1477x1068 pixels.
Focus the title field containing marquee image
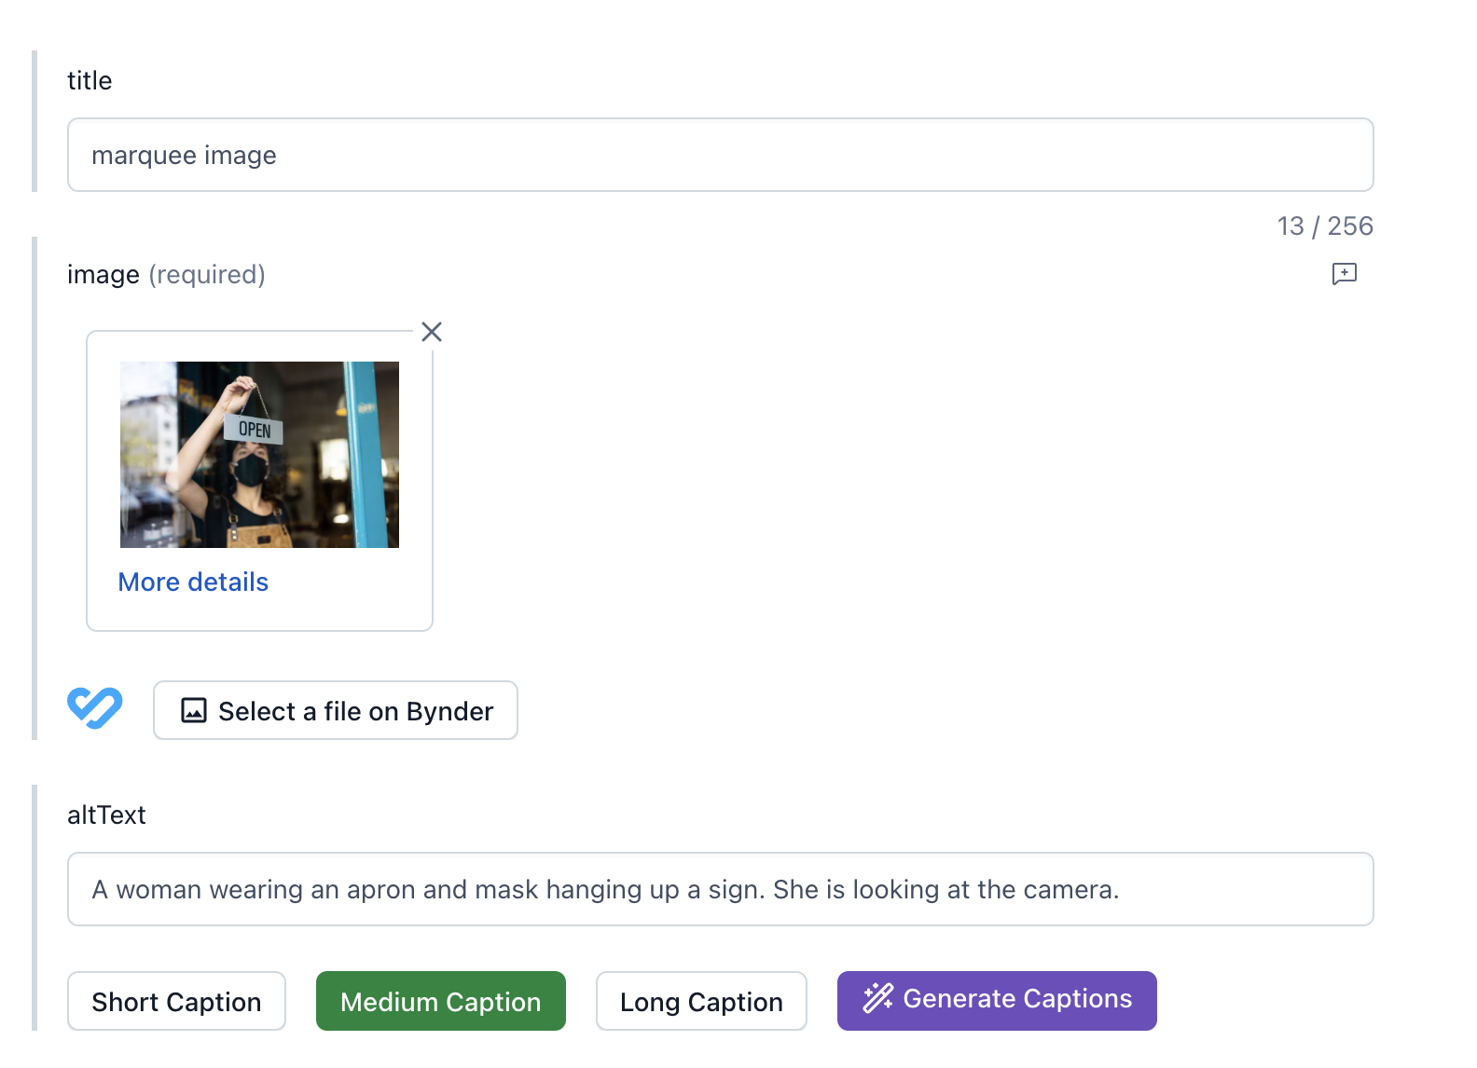[720, 155]
